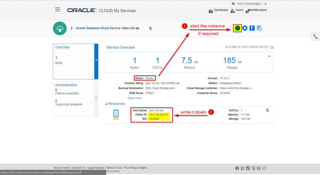Viewport: 320px width, 175px height.
Task: Open Legal Notices footer link
Action: (96, 168)
